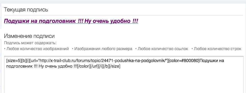Place the cursor on the [size=5] tag
246x93 pixels.
point(14,61)
